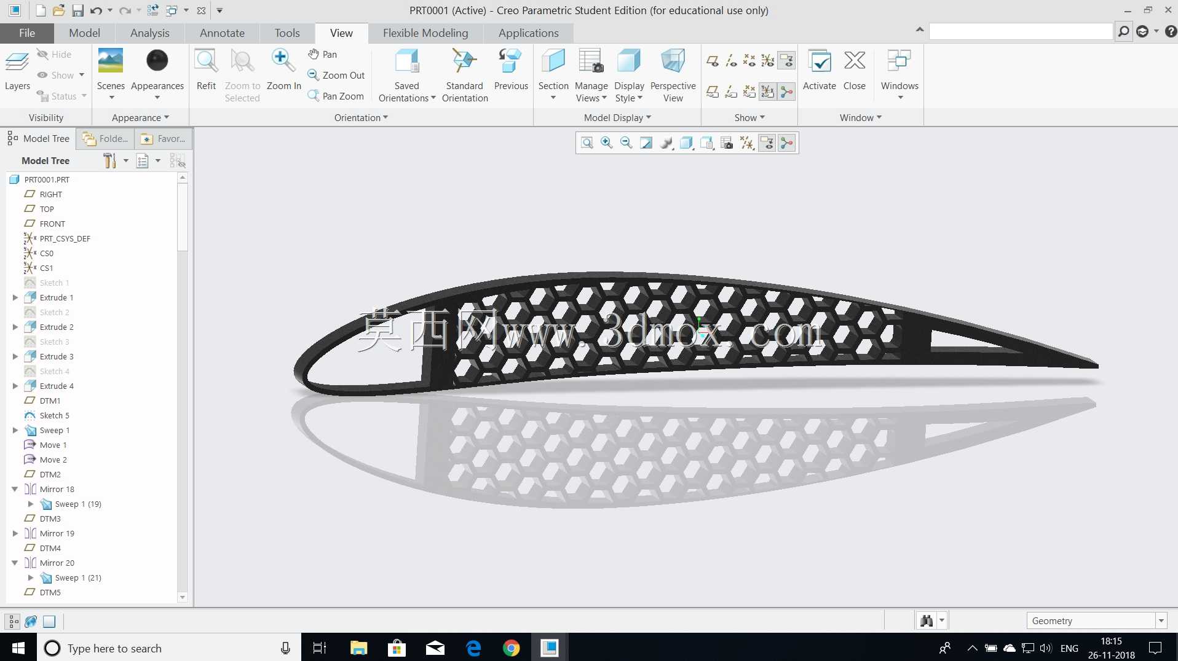Click the Refit icon in graphics toolbar
The width and height of the screenshot is (1178, 661).
click(587, 143)
